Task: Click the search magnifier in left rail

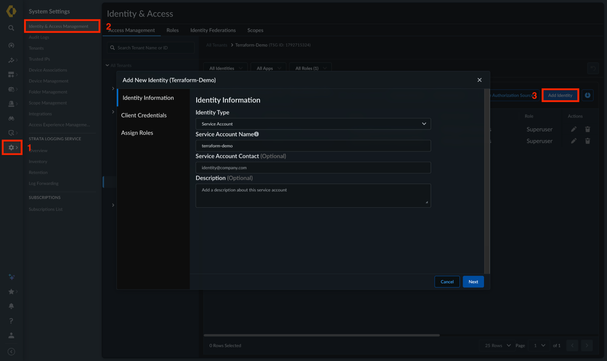Action: coord(11,28)
